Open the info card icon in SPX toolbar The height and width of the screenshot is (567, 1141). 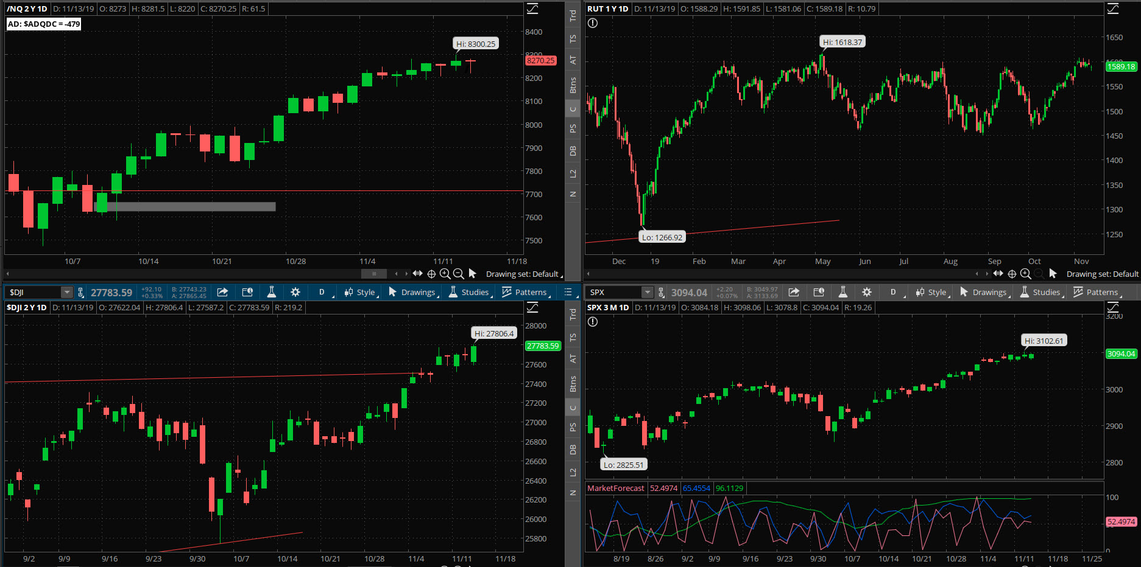point(819,292)
